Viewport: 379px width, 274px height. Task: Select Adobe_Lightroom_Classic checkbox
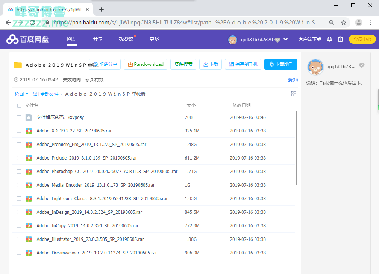19,198
